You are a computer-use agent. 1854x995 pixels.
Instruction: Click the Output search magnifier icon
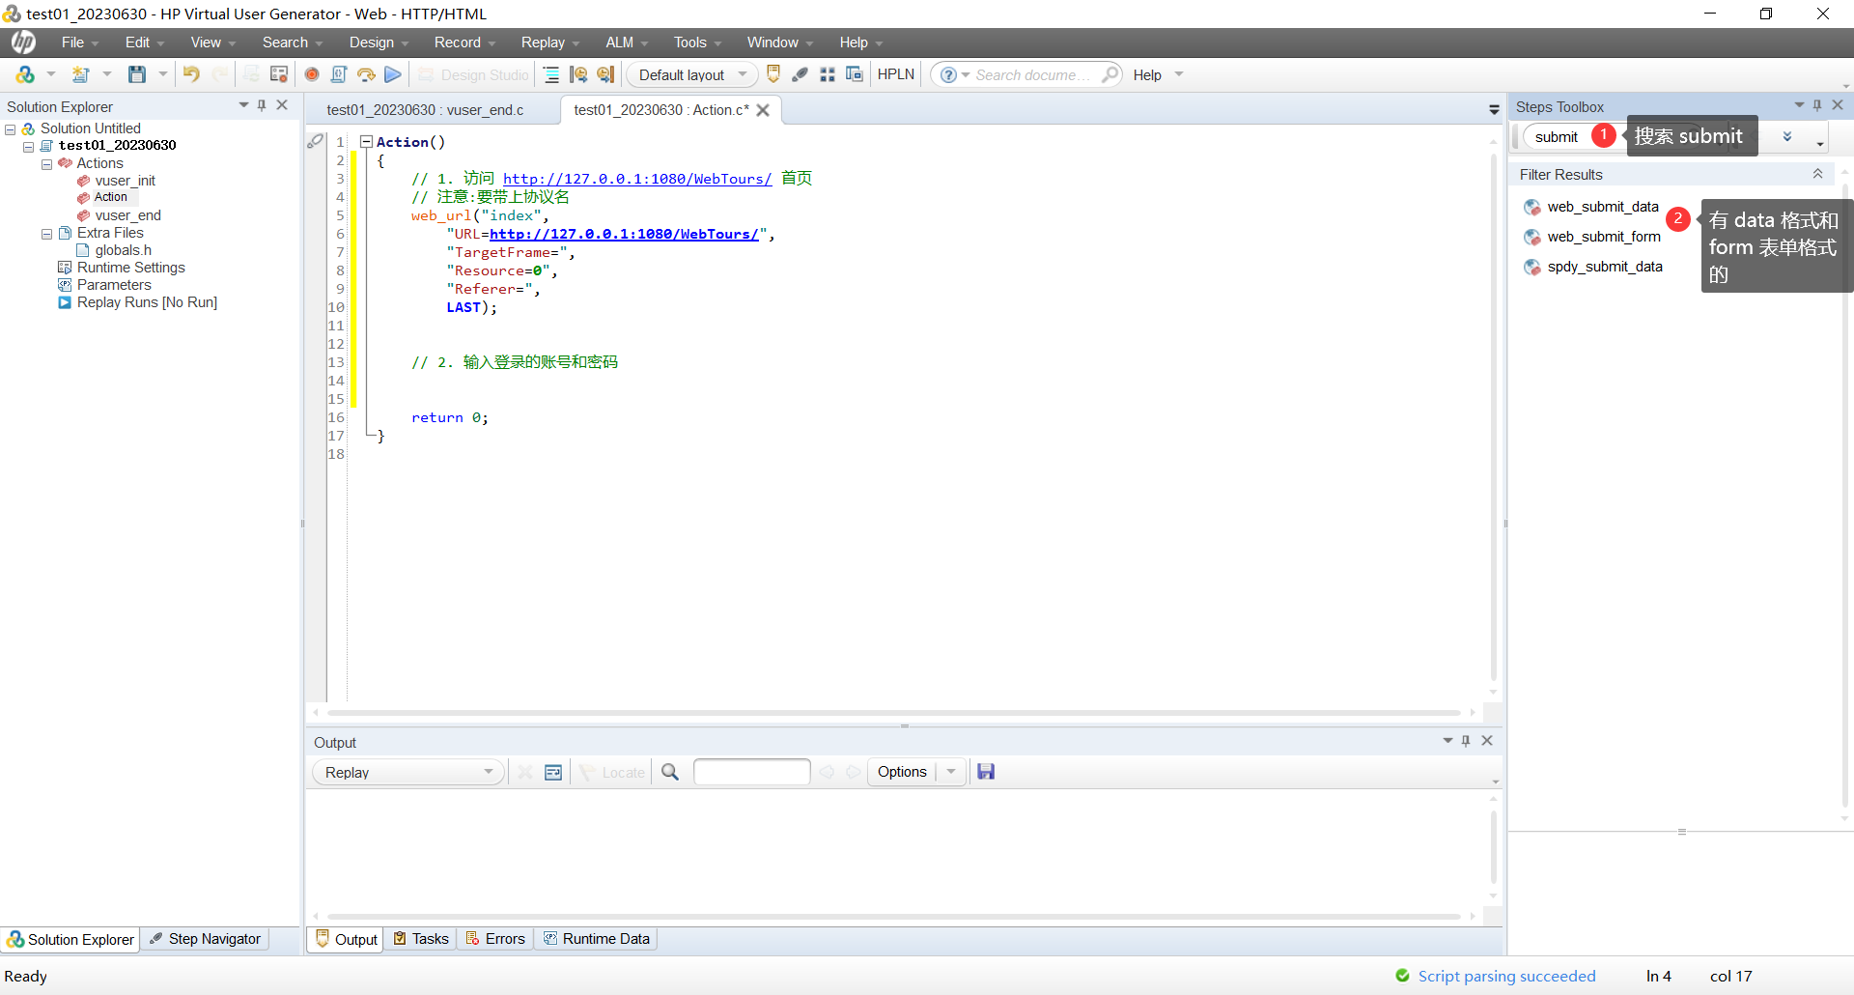pyautogui.click(x=670, y=772)
